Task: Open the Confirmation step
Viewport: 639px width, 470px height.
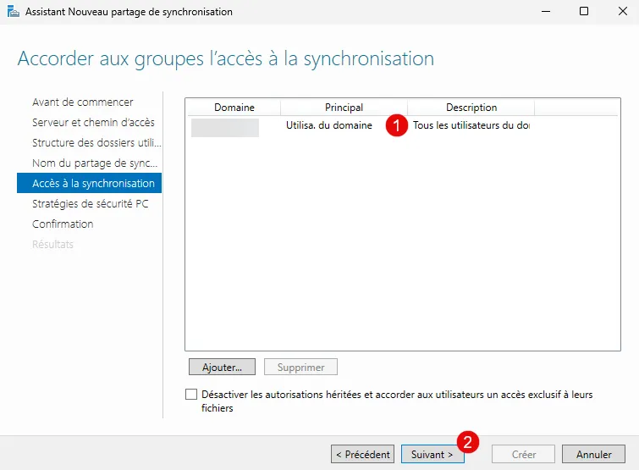Action: pyautogui.click(x=63, y=224)
